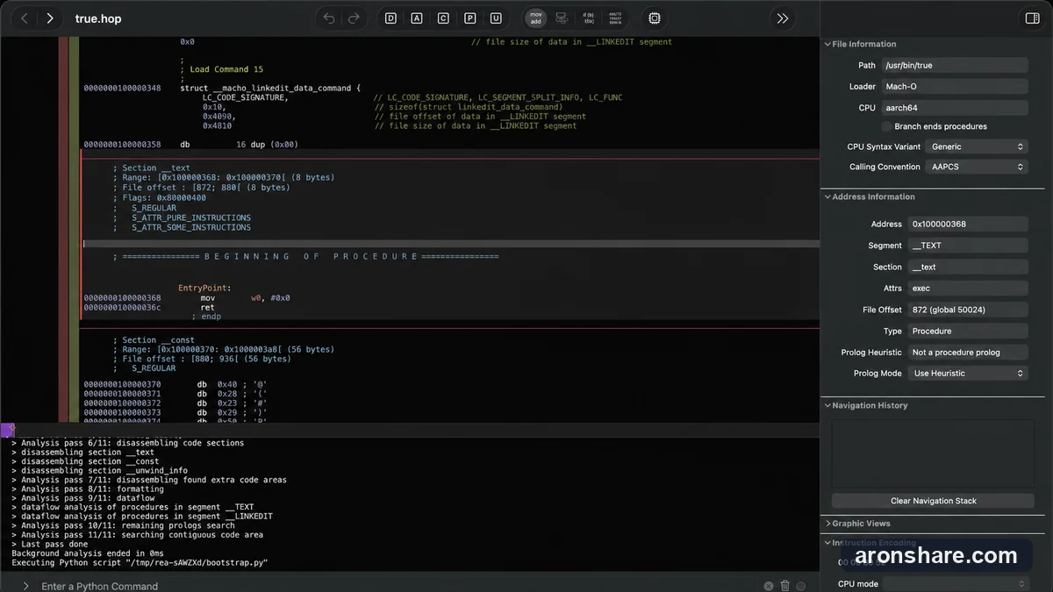Switch to control flow graph view

(562, 18)
